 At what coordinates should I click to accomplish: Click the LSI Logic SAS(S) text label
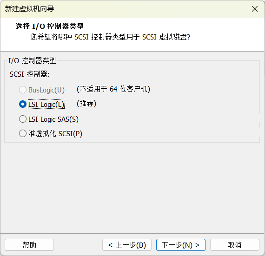pyautogui.click(x=53, y=119)
